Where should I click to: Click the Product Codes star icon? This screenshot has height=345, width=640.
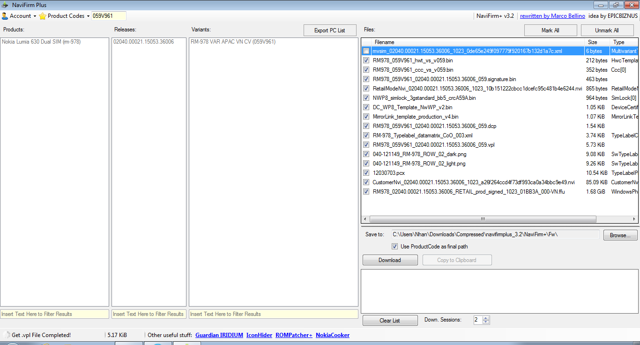[43, 16]
